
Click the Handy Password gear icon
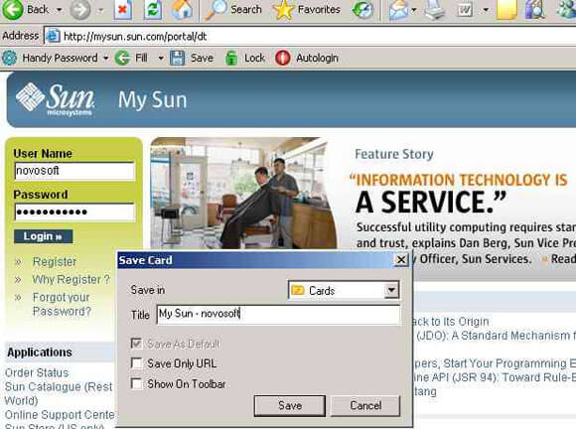point(10,58)
